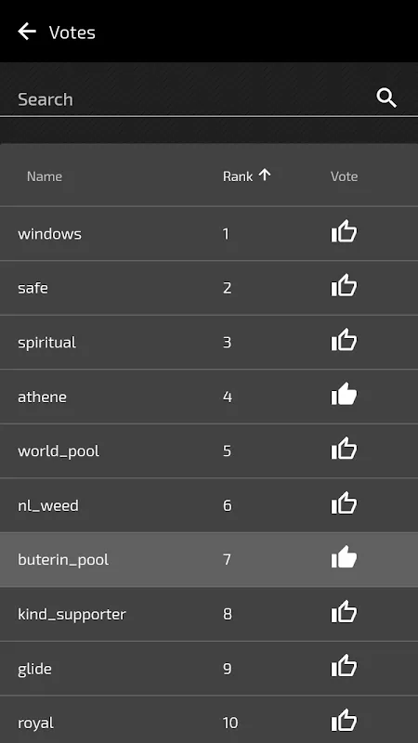Vote thumbs-up for windows

pos(344,231)
